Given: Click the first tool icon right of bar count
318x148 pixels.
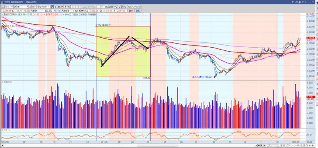Looking at the screenshot, I should (115, 7).
